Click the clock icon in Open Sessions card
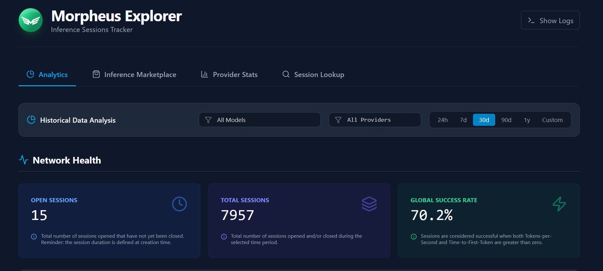603x271 pixels. pos(179,204)
